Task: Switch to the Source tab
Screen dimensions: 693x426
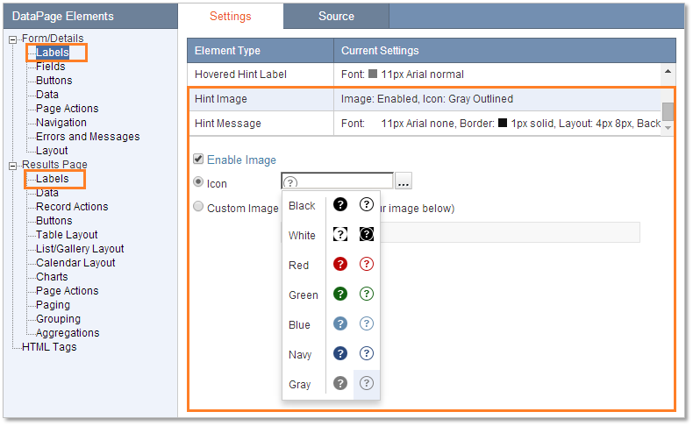Action: click(336, 17)
